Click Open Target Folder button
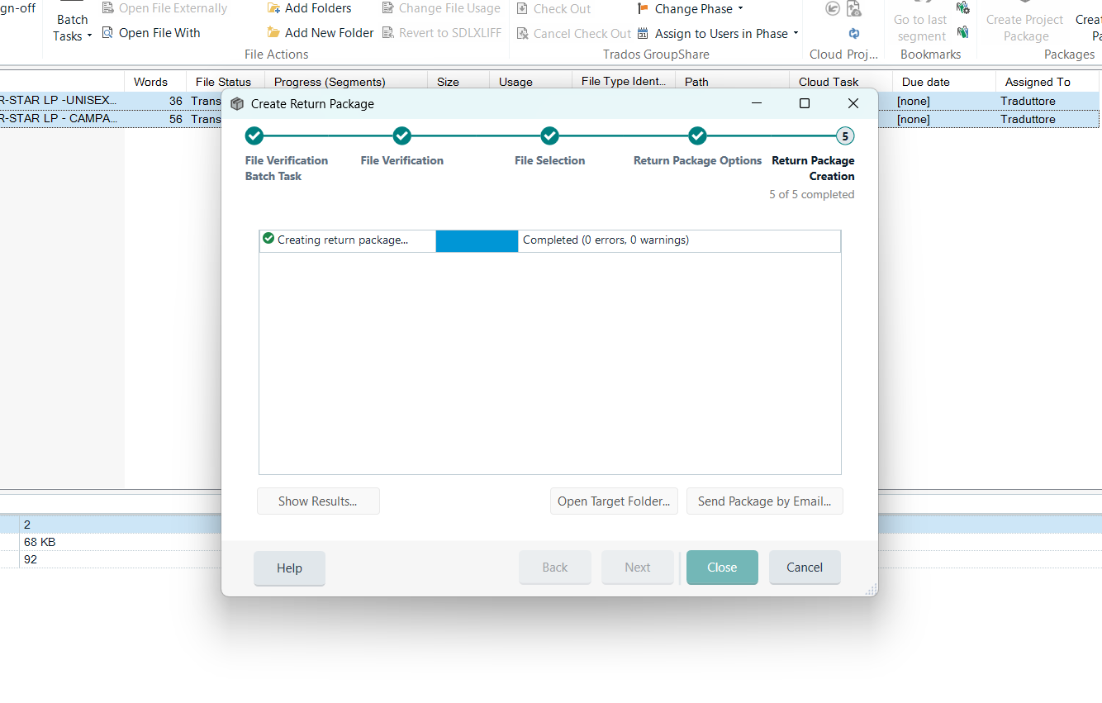Viewport: 1102px width, 703px height. click(614, 501)
